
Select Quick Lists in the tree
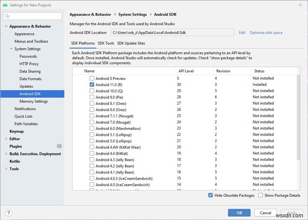click(23, 116)
